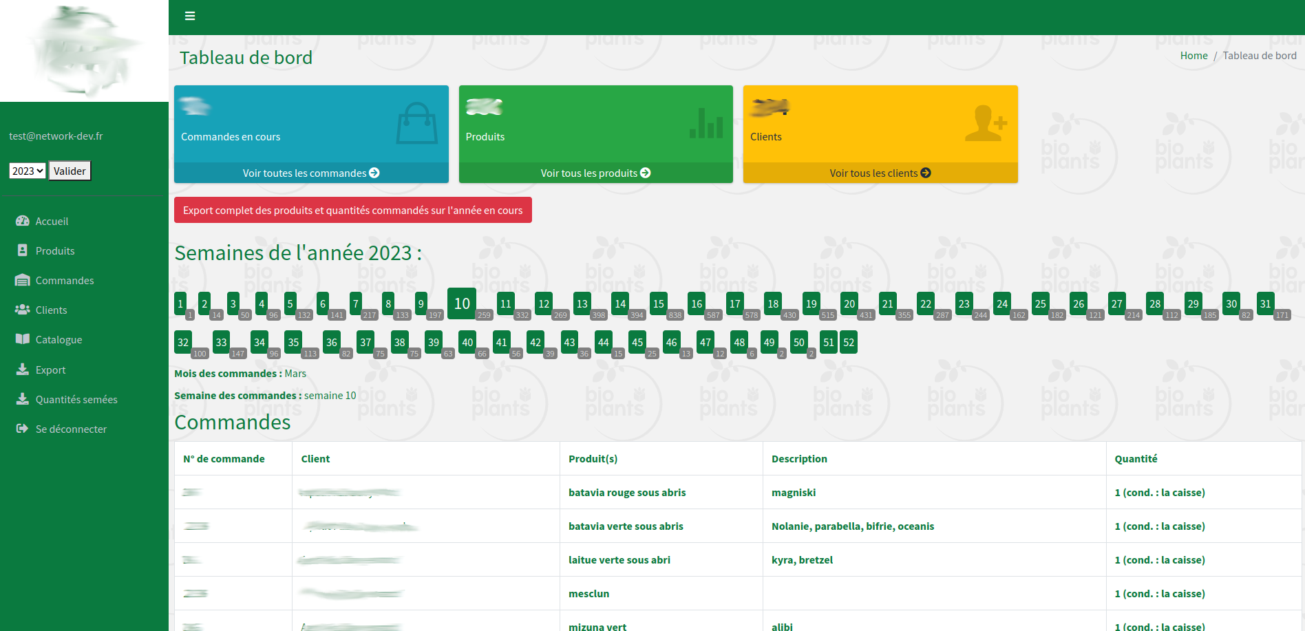Click the Commandes sidebar icon

(x=23, y=280)
